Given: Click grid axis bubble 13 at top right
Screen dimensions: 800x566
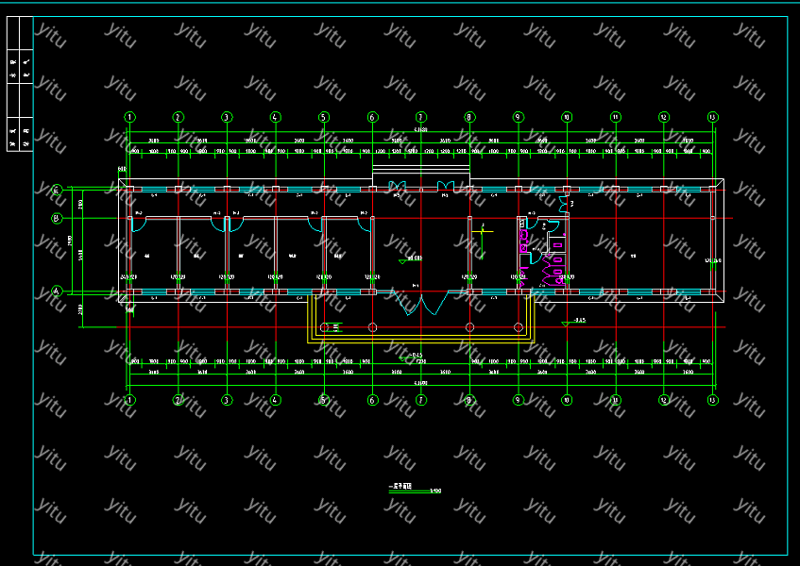Looking at the screenshot, I should point(712,117).
